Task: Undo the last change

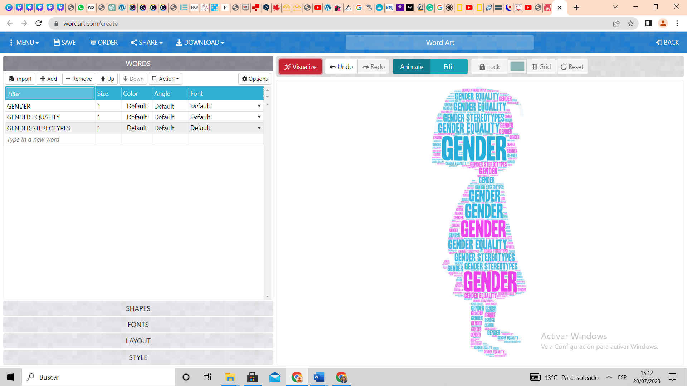Action: pyautogui.click(x=340, y=66)
